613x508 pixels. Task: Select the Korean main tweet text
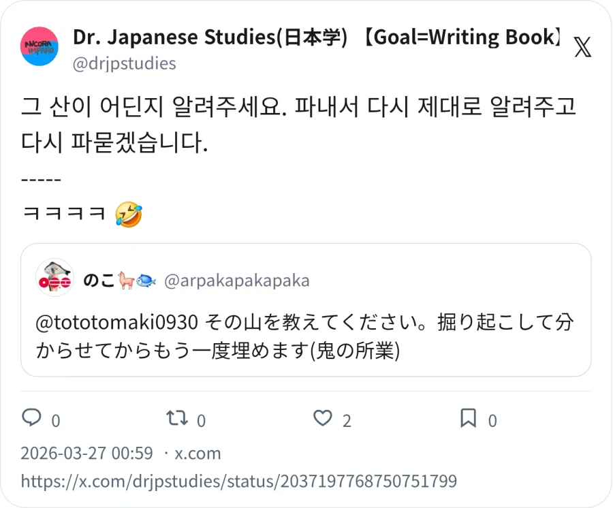298,125
